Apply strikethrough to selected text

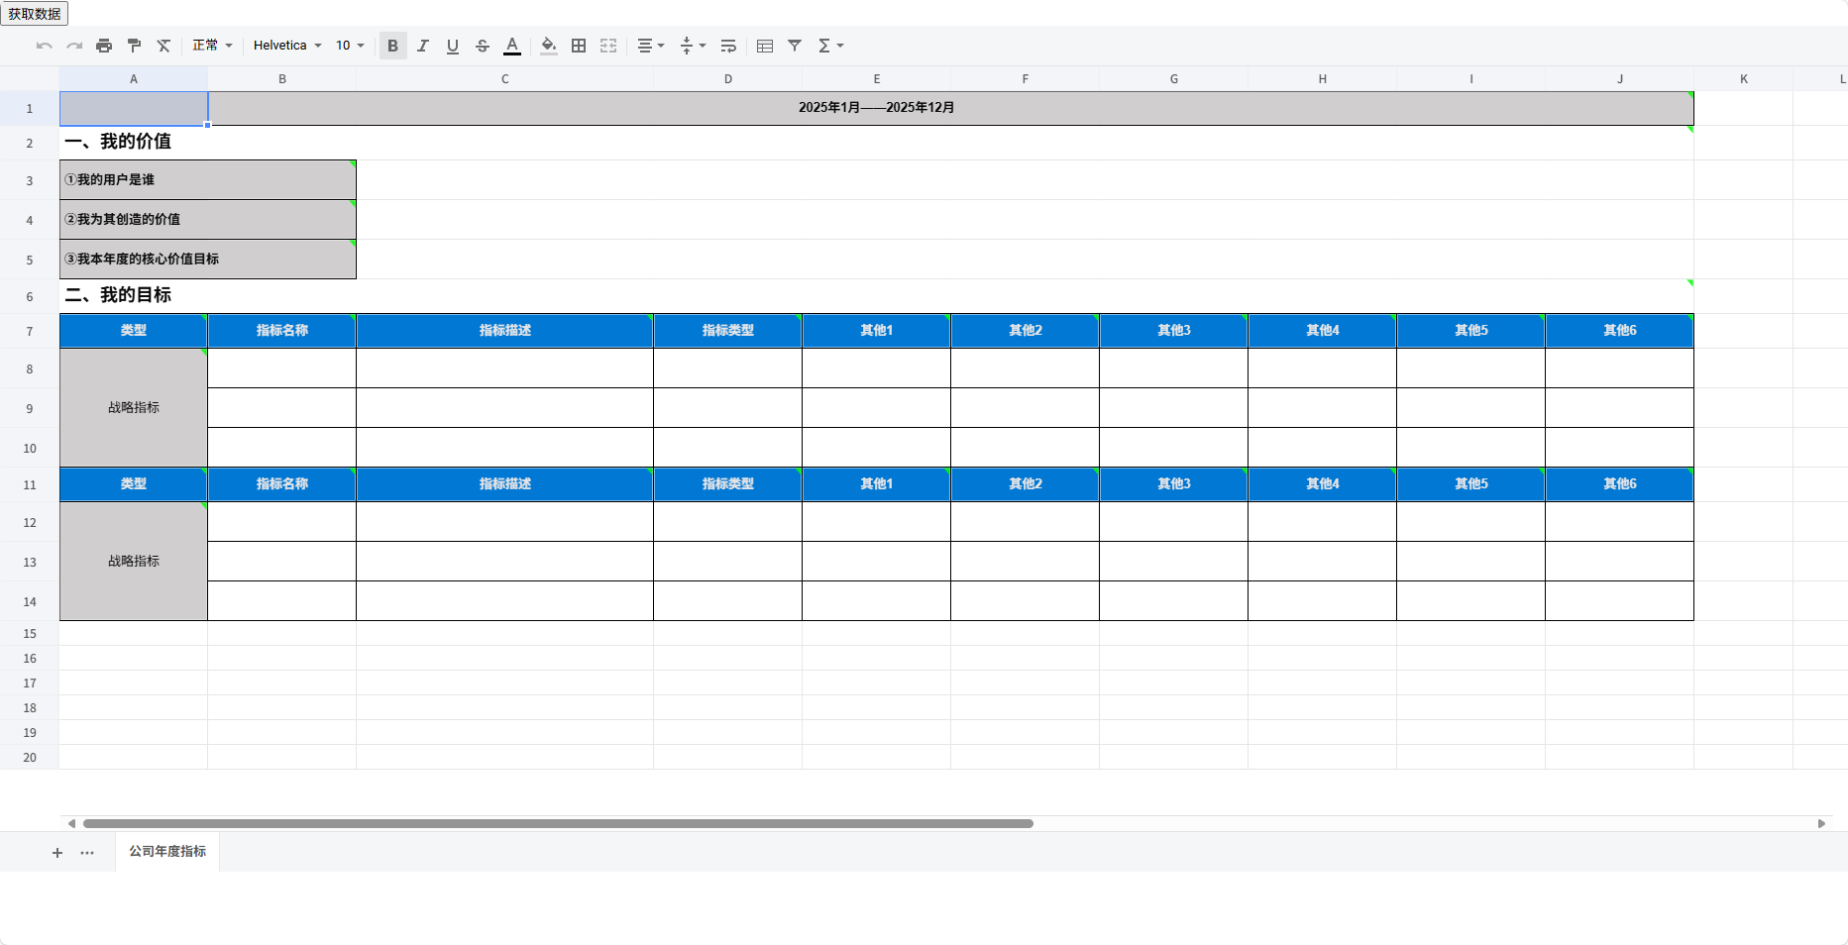coord(482,46)
